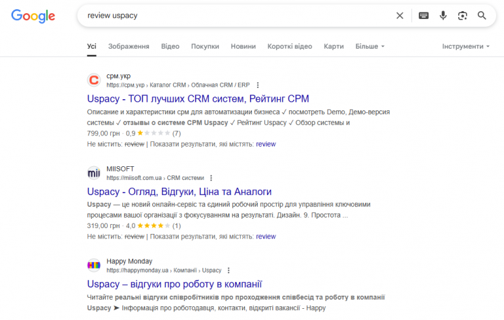Open 'Uspacy - Огляд, Відгуки, Ціна та Аналоги' result
504x320 pixels.
(179, 192)
